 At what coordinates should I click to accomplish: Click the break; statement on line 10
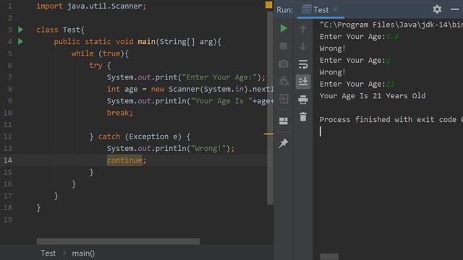[x=120, y=113]
